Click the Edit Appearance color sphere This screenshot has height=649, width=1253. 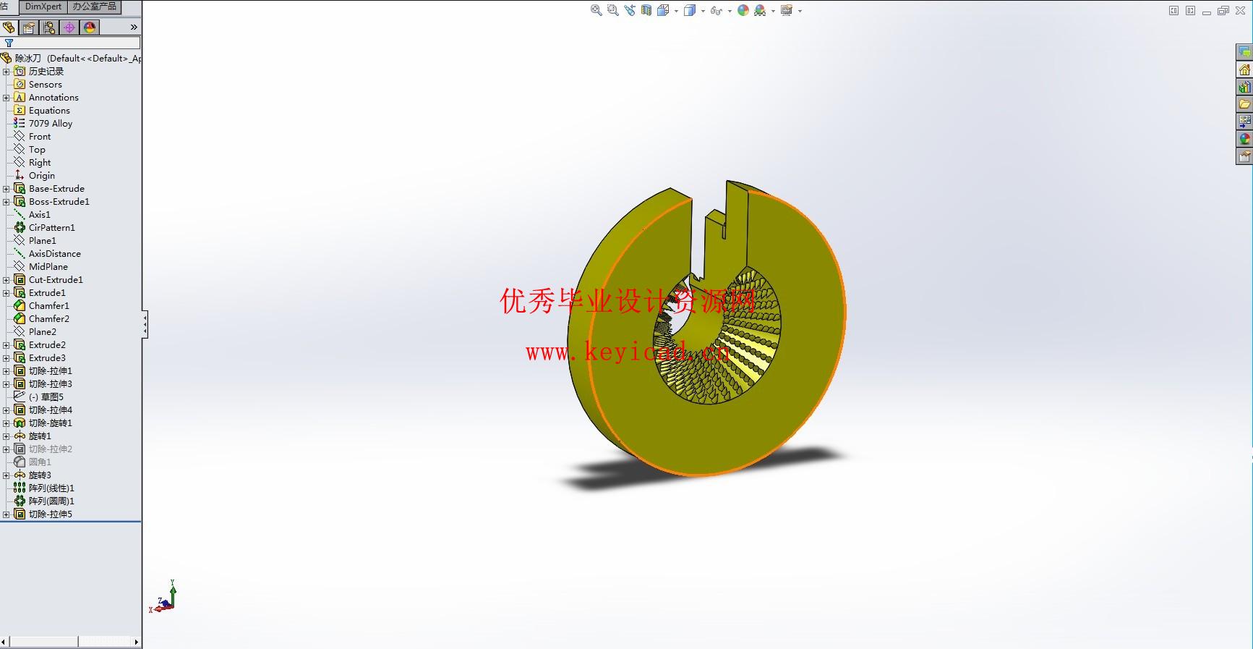tap(743, 10)
